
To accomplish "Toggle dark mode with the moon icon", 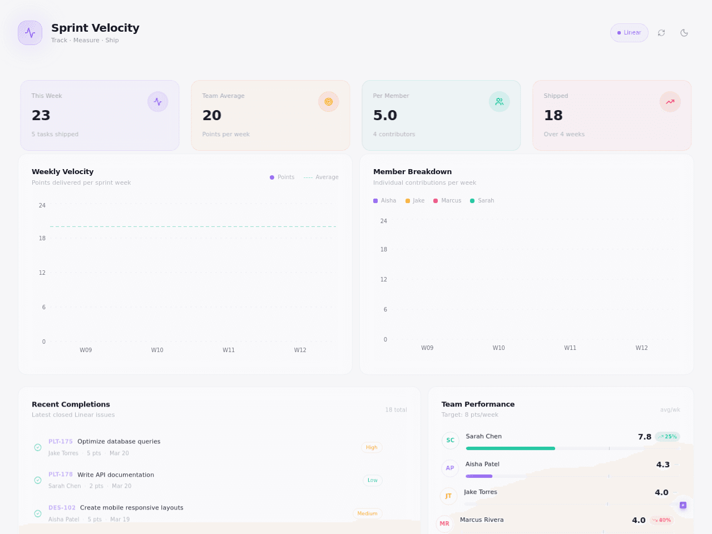I will tap(684, 33).
